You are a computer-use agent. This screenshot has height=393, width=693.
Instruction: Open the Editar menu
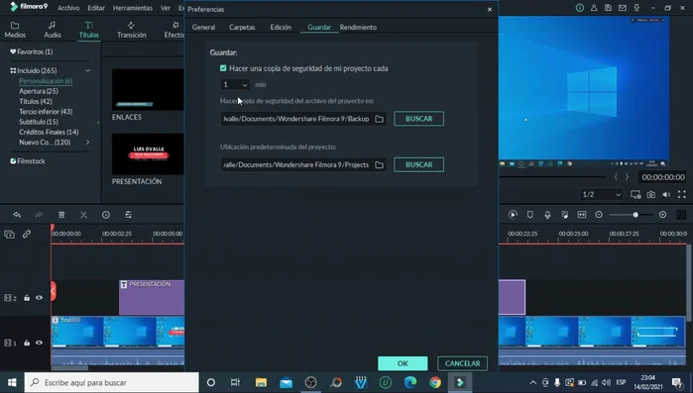96,8
